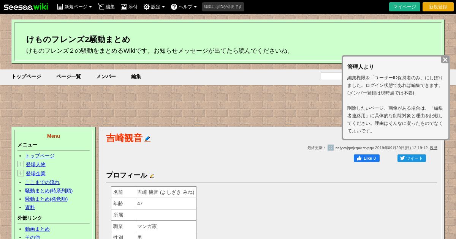Select the 編集 navigation tab
The width and height of the screenshot is (456, 239).
[136, 76]
